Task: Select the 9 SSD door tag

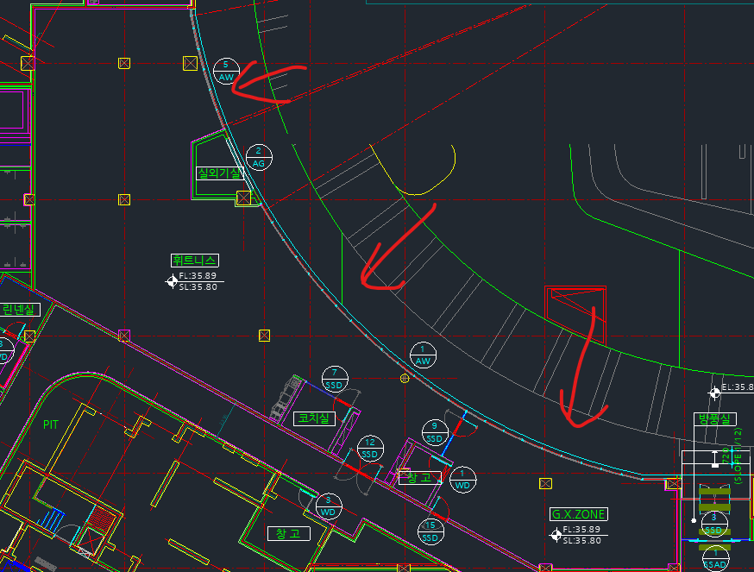Action: pos(435,432)
